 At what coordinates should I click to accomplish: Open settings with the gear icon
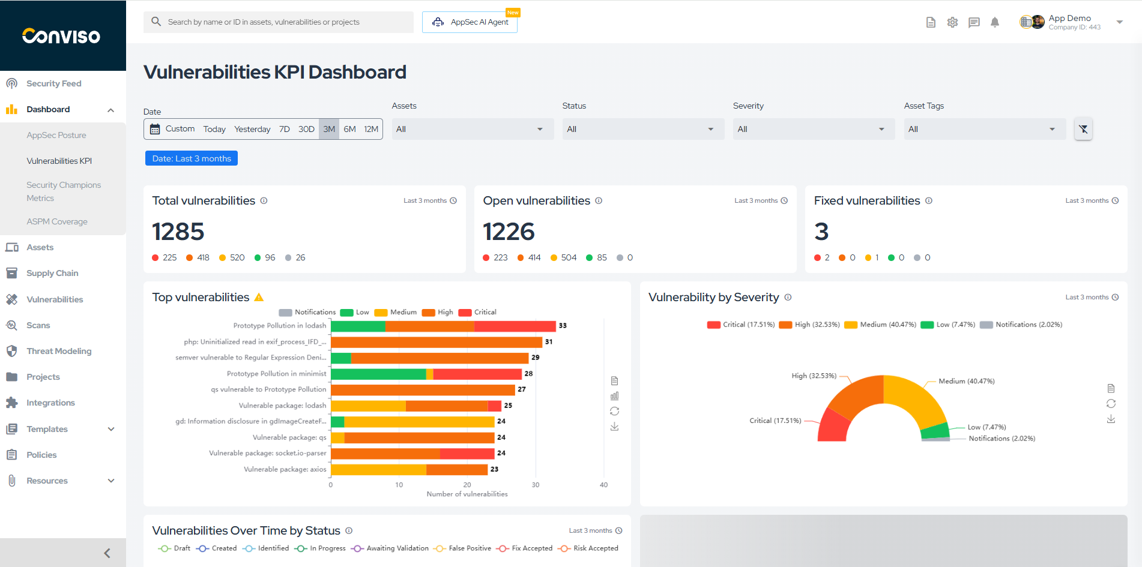[x=952, y=22]
